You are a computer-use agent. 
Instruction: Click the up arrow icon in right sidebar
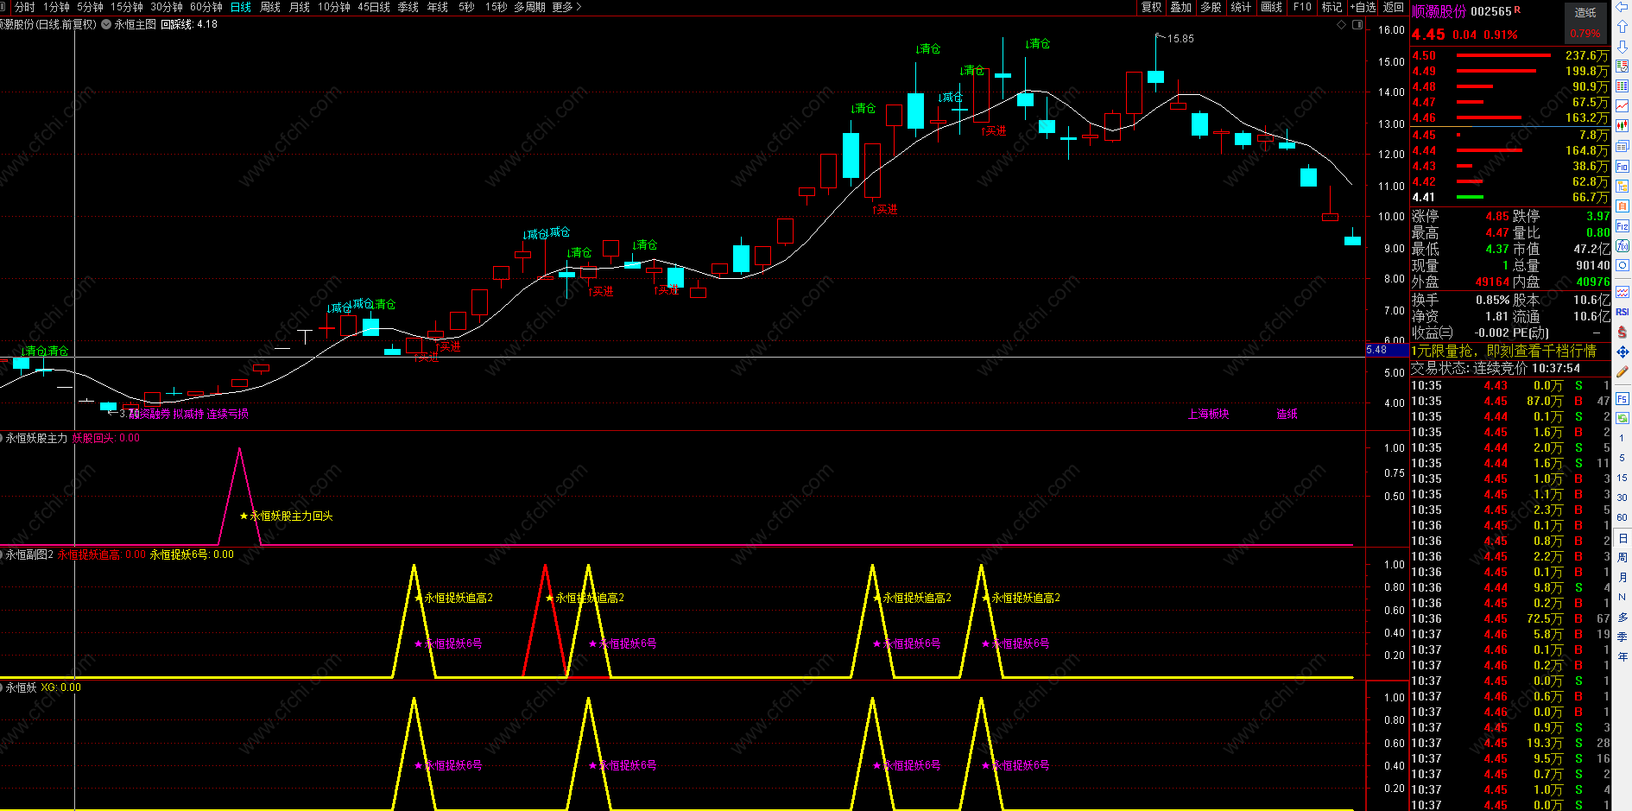pyautogui.click(x=1623, y=27)
